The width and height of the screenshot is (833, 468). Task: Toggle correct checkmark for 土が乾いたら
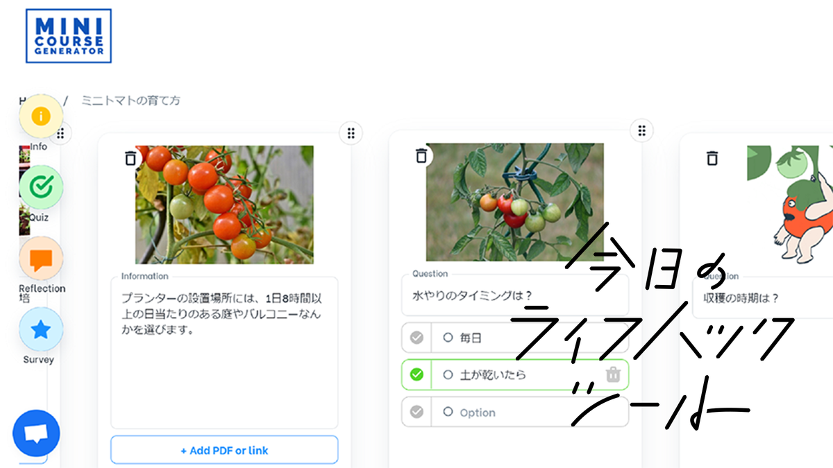[x=416, y=374]
